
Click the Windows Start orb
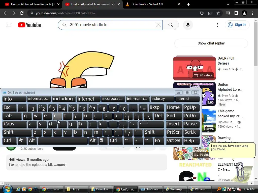pos(7,189)
